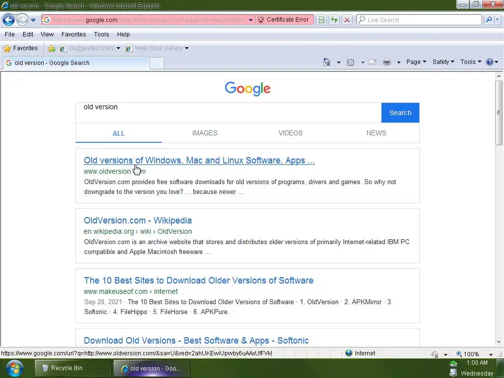Click the Windows Start orb
This screenshot has height=378, width=504.
click(x=14, y=368)
